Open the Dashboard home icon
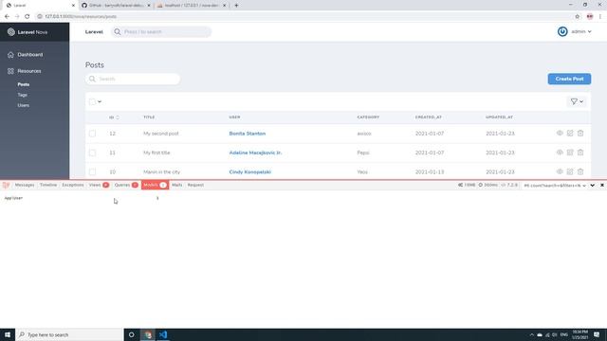Viewport: 607px width, 341px height. pyautogui.click(x=10, y=55)
